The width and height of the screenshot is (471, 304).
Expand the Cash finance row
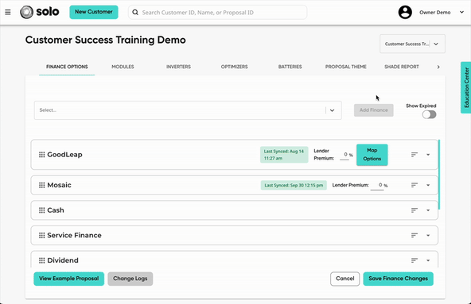pos(428,210)
